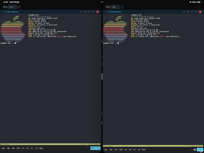Viewport: 204px width, 153px height.
Task: Click the shell prompt line in the left terminal
Action: point(8,43)
